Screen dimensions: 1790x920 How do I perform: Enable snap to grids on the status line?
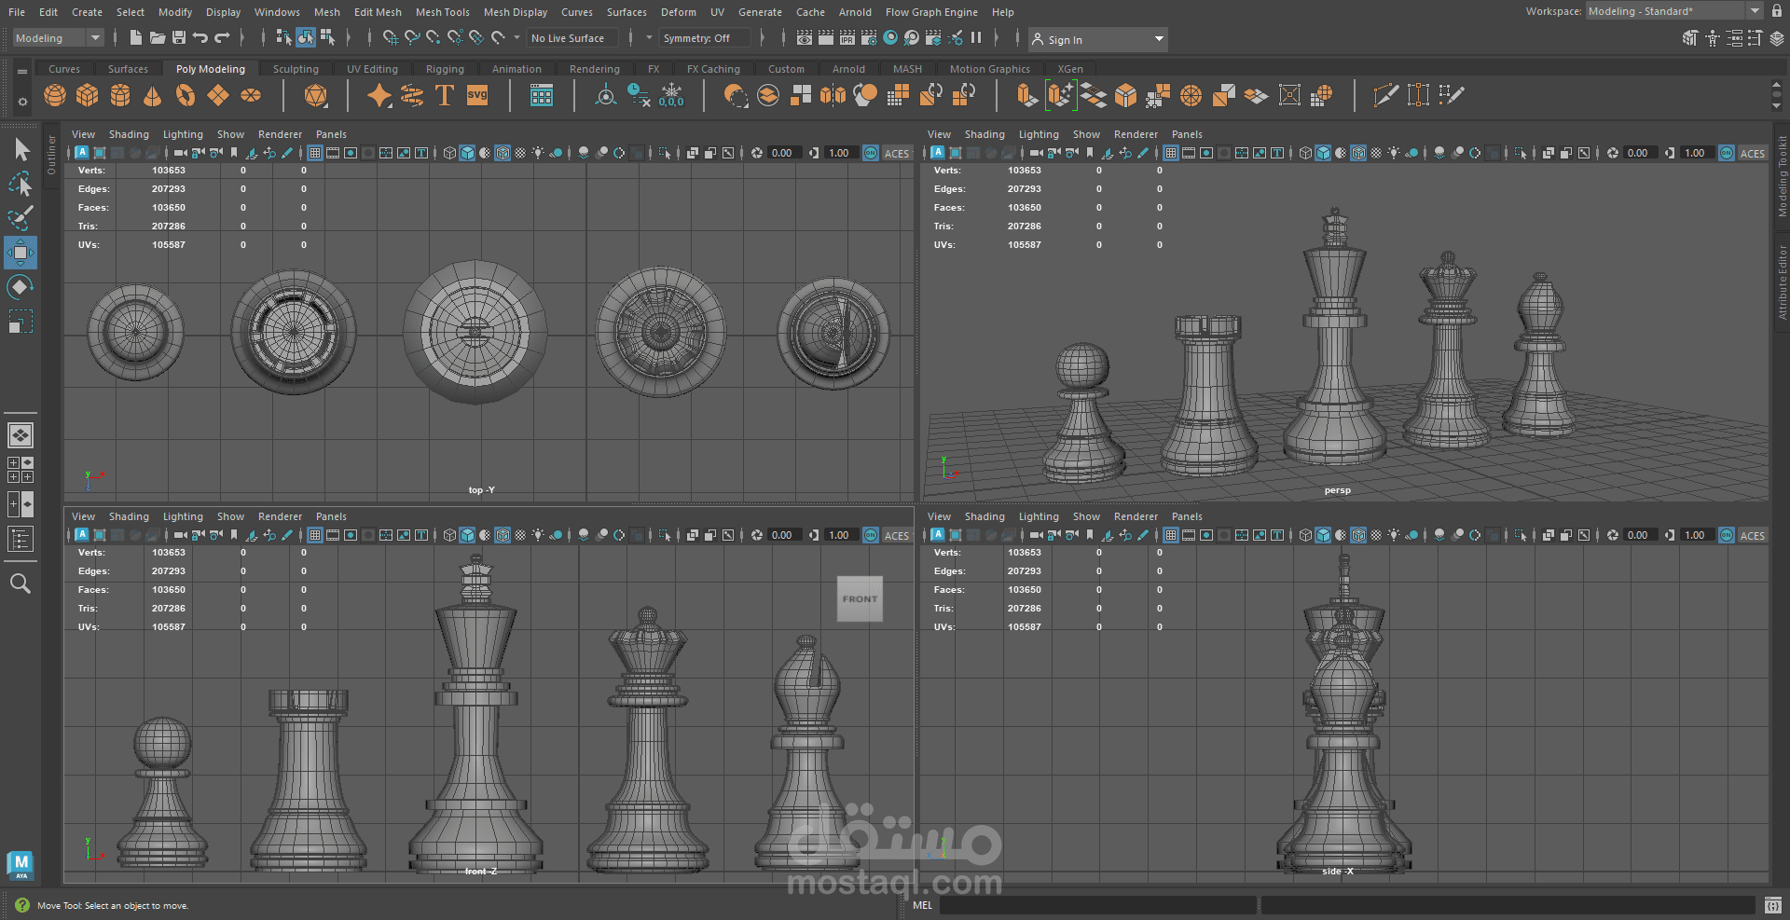coord(391,38)
